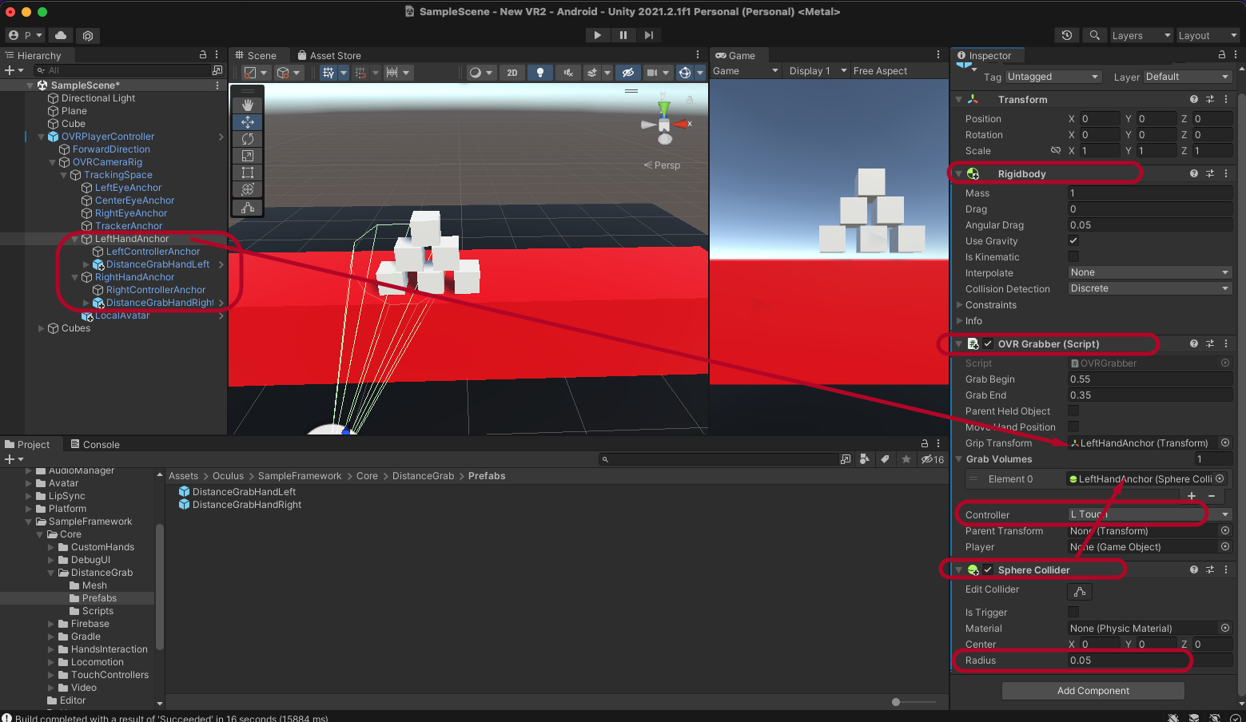Select the Rect tool in Scene toolbar
Viewport: 1246px width, 722px height.
coord(248,173)
